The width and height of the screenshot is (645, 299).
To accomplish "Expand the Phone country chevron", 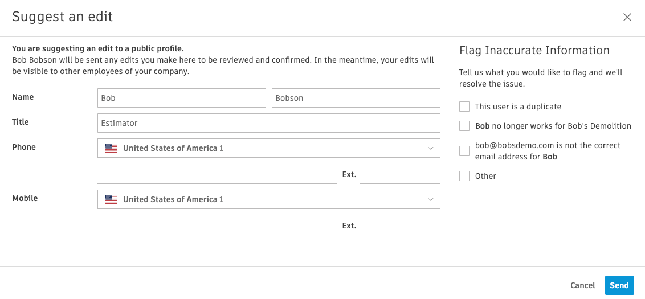I will (x=431, y=148).
